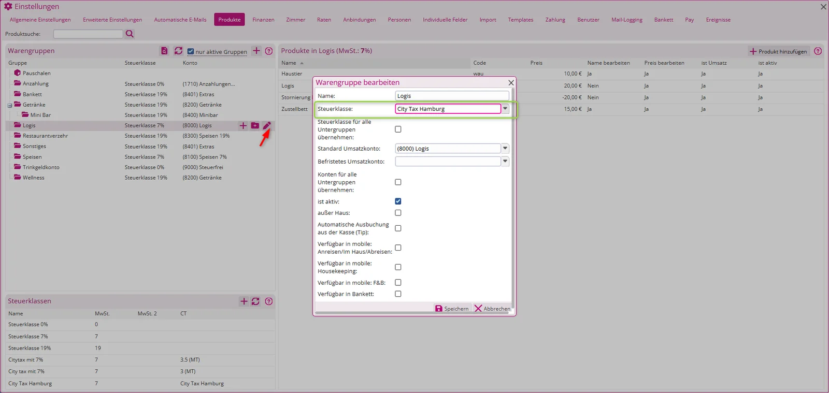
Task: Click the Name column sort arrow in Produkte
Action: pos(302,63)
